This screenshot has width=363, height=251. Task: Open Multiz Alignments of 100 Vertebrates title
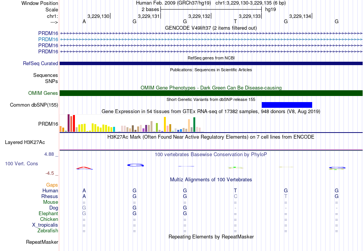(x=211, y=179)
